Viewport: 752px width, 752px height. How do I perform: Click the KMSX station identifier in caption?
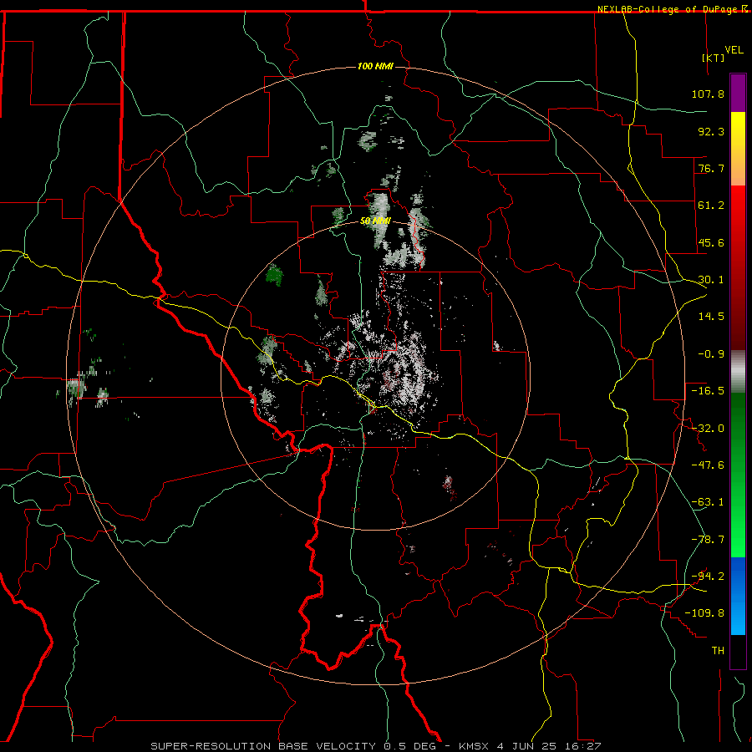pos(474,746)
